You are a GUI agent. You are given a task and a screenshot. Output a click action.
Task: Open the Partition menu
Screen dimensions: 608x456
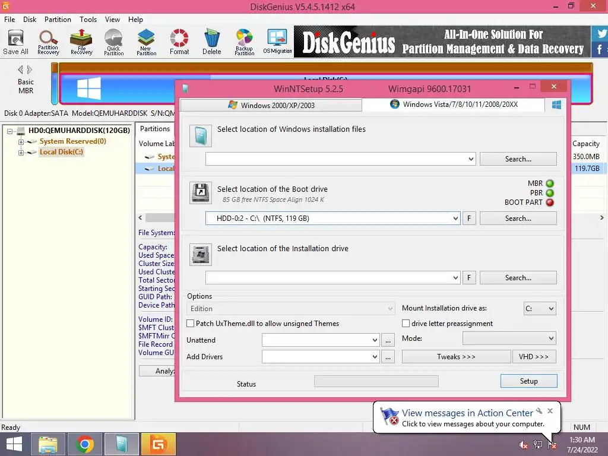coord(58,20)
